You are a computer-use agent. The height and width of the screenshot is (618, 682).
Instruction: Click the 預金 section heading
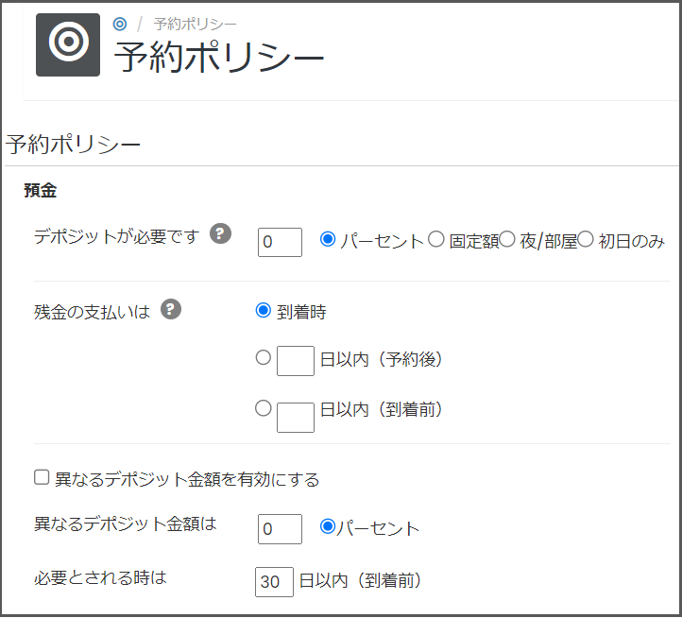point(40,190)
